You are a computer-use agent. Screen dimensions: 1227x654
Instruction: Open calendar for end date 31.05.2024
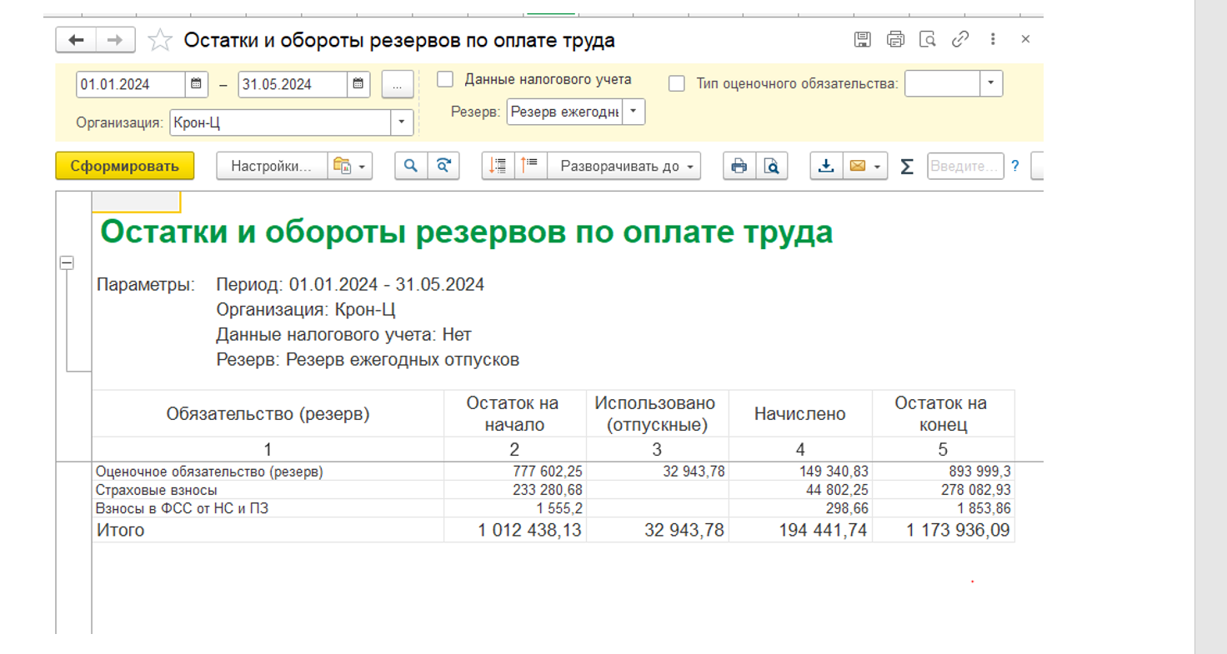click(x=358, y=84)
